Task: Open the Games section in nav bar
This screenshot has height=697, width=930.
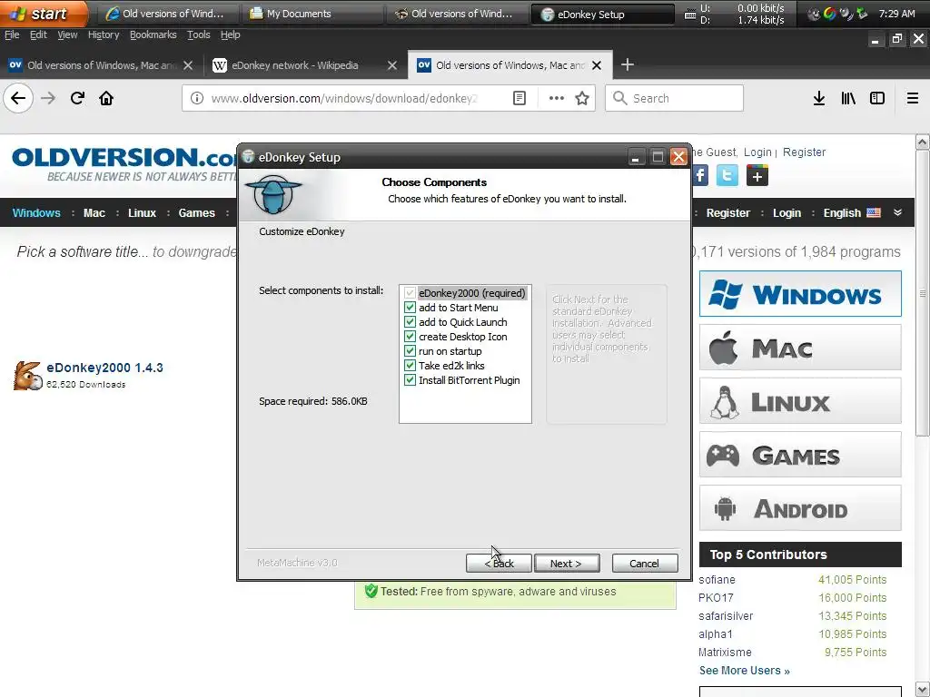Action: [196, 212]
